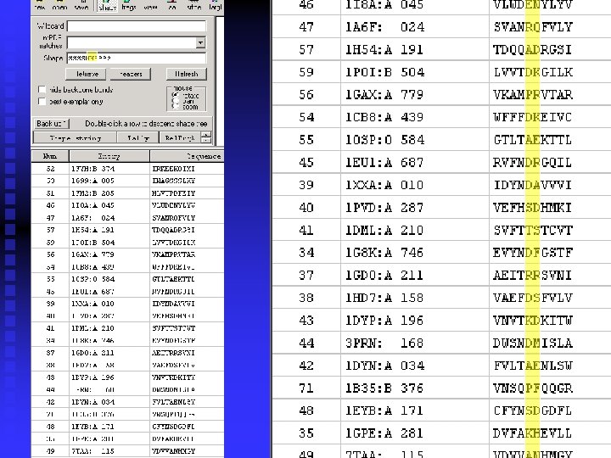
Task: Click sequence 'FVLTAENLSW' in enlarged table
Action: pos(533,366)
